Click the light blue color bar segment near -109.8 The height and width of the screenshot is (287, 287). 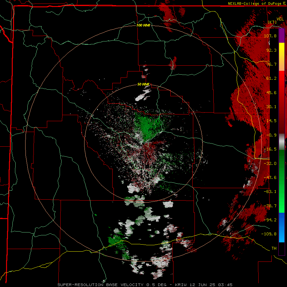coord(282,234)
